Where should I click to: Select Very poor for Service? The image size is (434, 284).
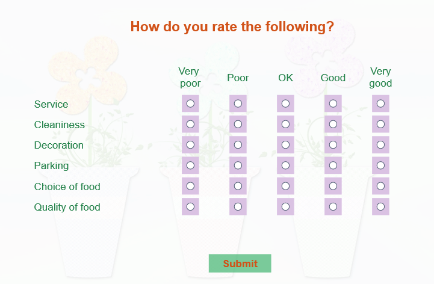coord(190,103)
